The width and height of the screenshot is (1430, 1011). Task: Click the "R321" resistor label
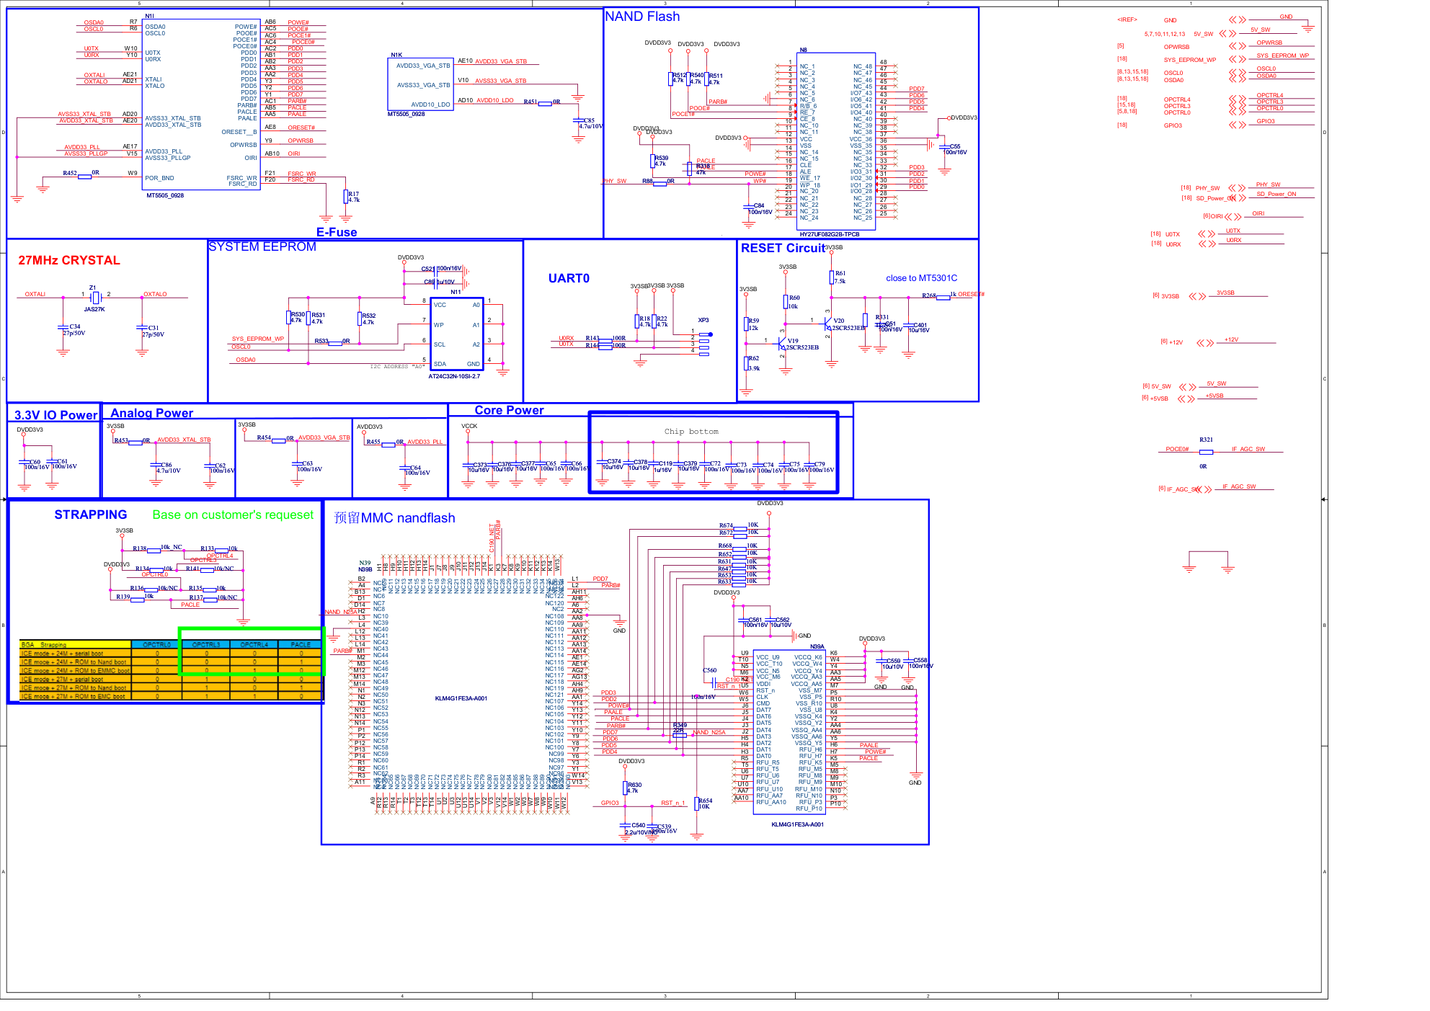(1206, 440)
